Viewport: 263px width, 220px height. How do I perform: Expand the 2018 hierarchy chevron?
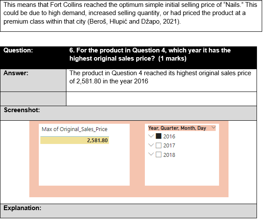pyautogui.click(x=151, y=155)
